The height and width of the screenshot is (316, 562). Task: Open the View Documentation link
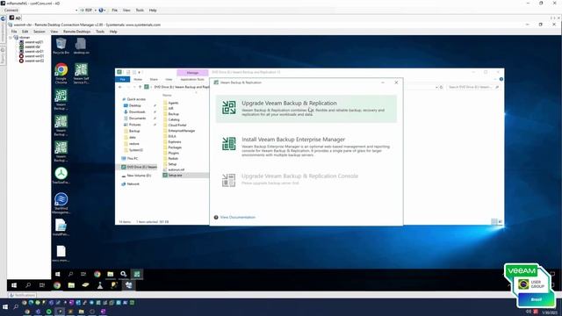tap(238, 217)
